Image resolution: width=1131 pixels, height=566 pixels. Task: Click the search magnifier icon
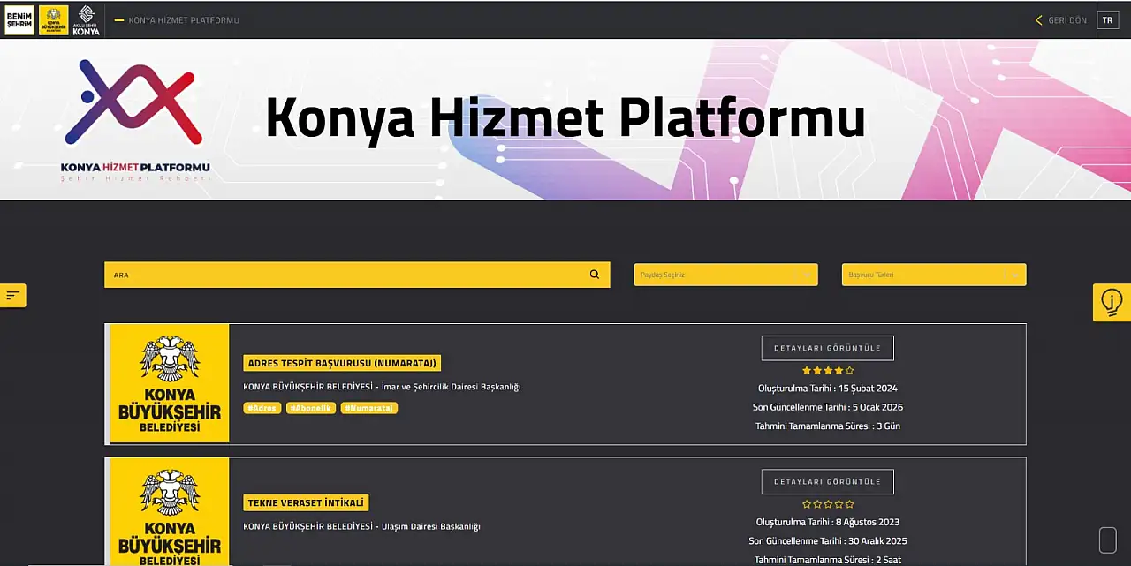(x=594, y=274)
